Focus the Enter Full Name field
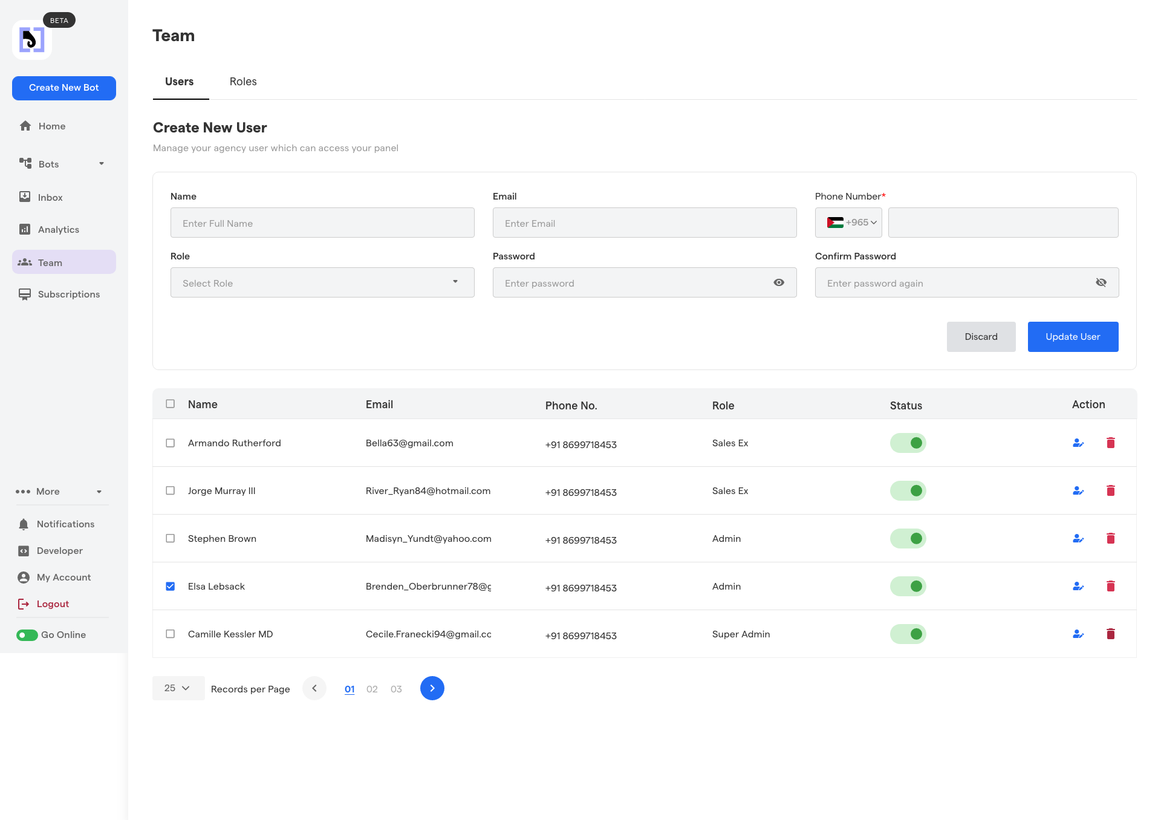The width and height of the screenshot is (1161, 820). [322, 223]
